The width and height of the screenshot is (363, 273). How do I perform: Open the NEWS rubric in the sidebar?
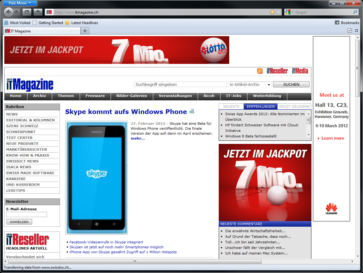(x=12, y=114)
